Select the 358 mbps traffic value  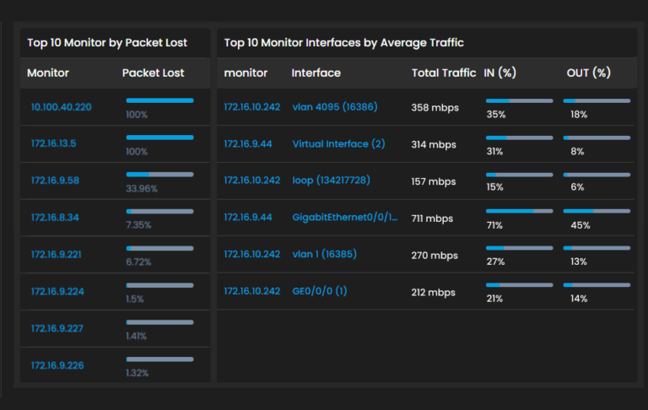435,107
